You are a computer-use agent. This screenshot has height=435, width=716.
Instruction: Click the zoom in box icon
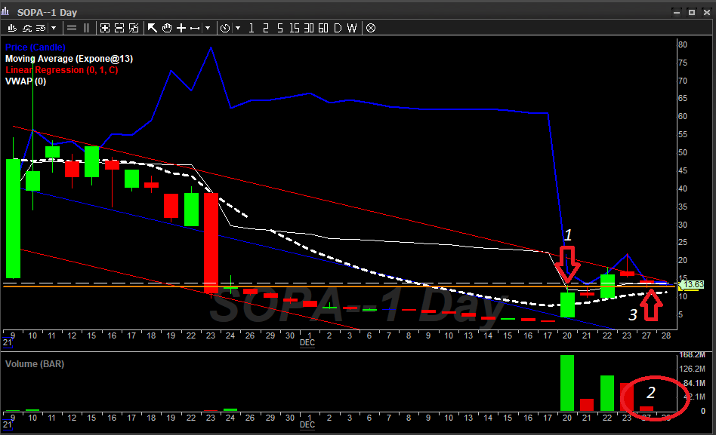[x=104, y=28]
